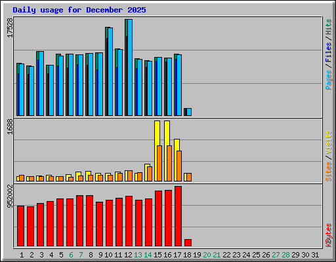This screenshot has width=336, height=262.
Task: Click the small day 18 red KBytes bar
Action: 188,243
